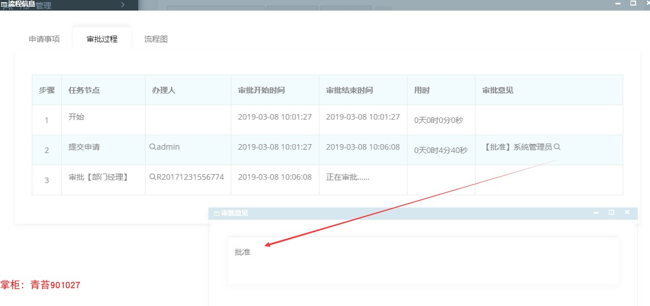
Task: Click the 任务节点 column header
Action: [x=103, y=90]
